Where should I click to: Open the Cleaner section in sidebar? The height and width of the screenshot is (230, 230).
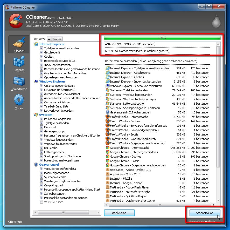19,44
